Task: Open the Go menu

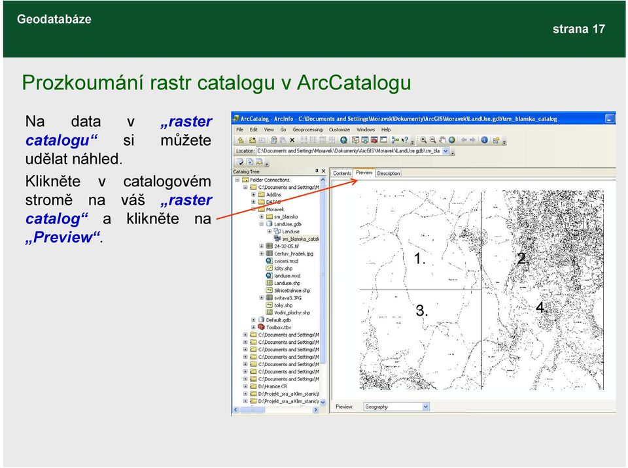Action: [x=283, y=129]
